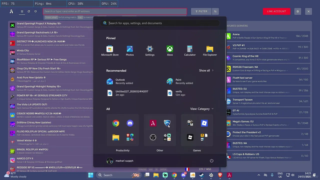
Task: Click LINK ACCOUNT button
Action: [276, 11]
